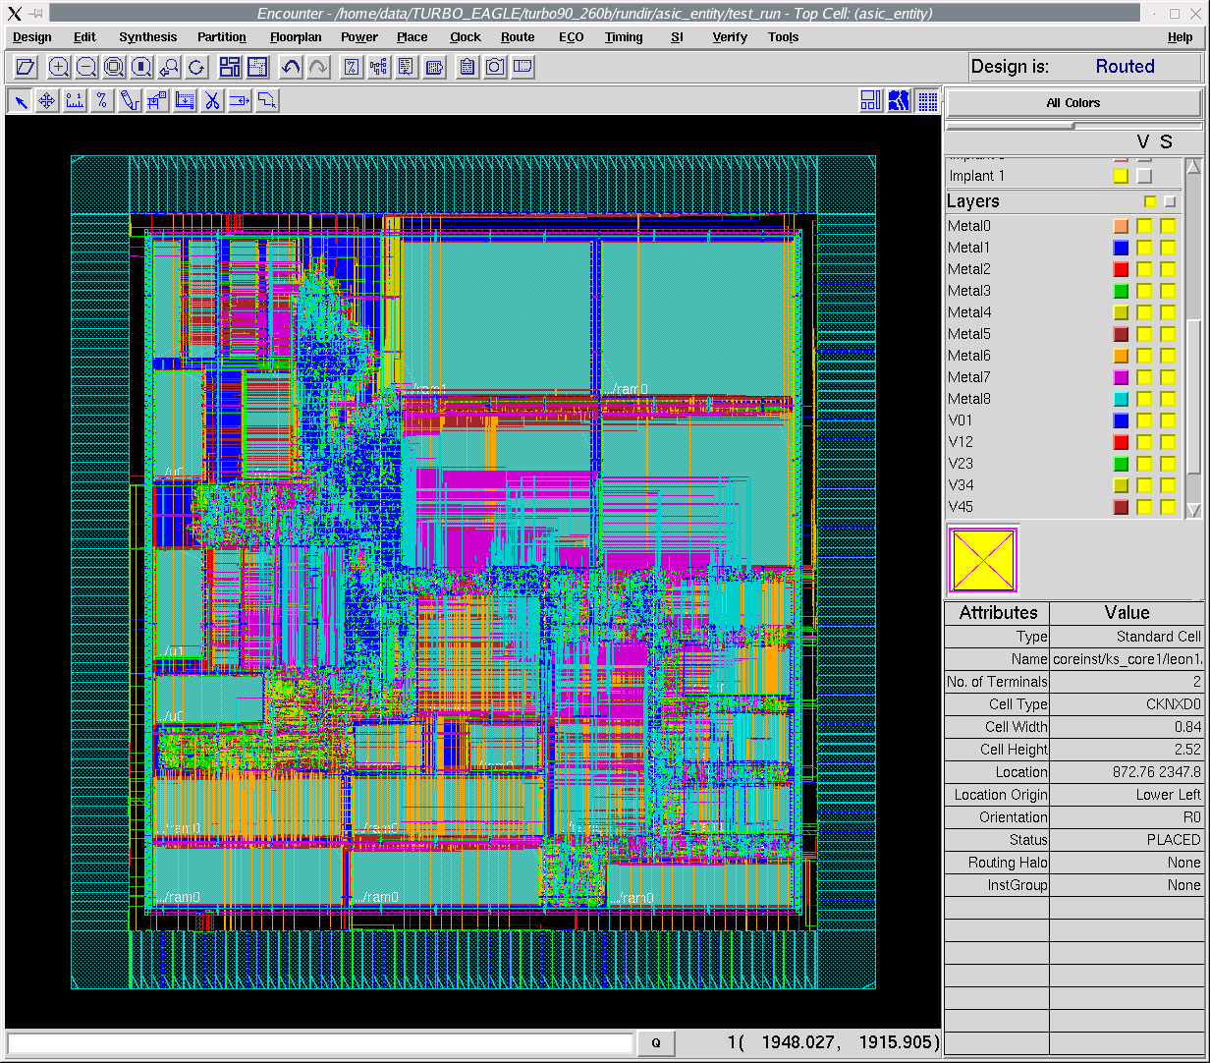Open the Verify menu

tap(730, 37)
